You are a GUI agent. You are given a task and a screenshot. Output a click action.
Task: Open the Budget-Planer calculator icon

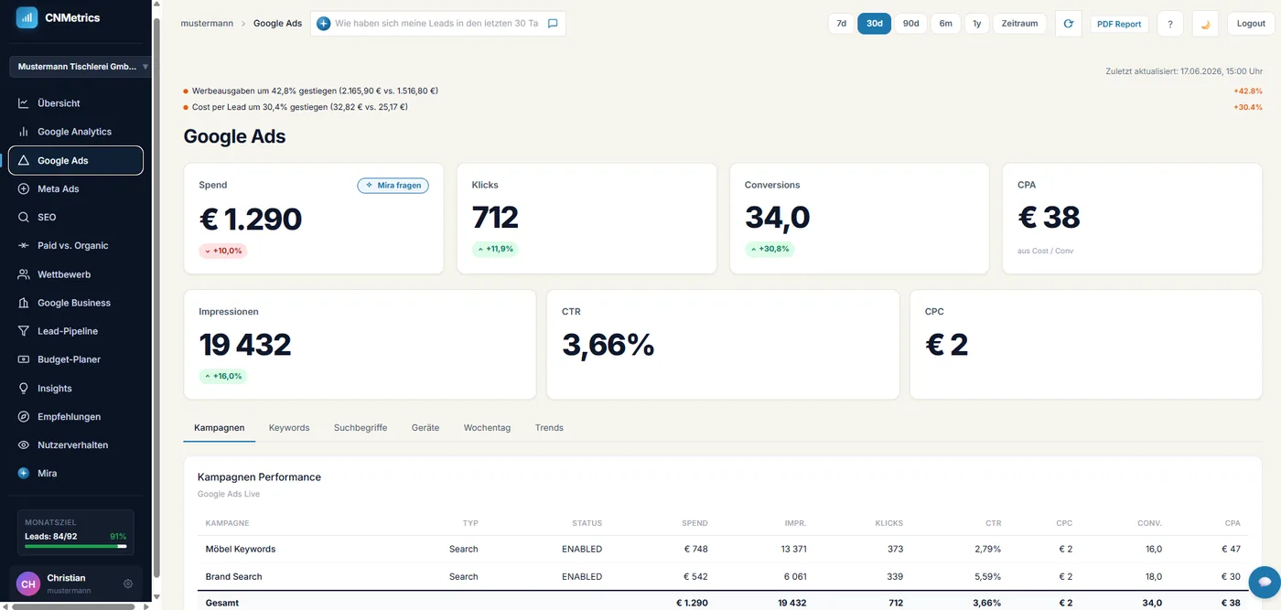point(24,359)
